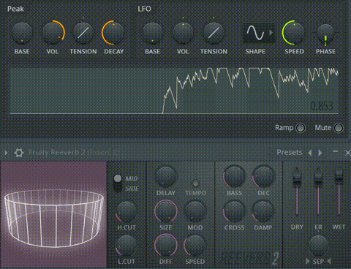Click the LFO BASE knob

point(152,33)
